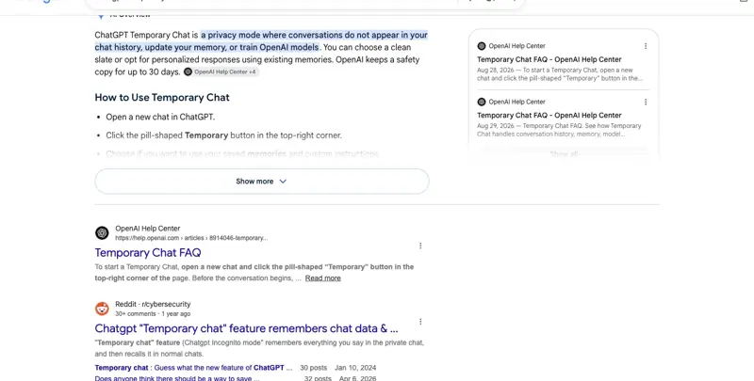Image resolution: width=754 pixels, height=381 pixels.
Task: Click 'How to Use Temporary Chat' heading
Action: pyautogui.click(x=162, y=98)
